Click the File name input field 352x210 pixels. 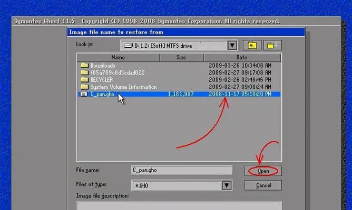click(182, 170)
